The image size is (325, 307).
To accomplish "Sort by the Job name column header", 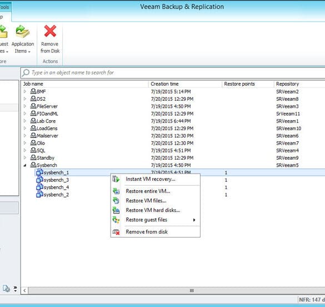I will 85,84.
